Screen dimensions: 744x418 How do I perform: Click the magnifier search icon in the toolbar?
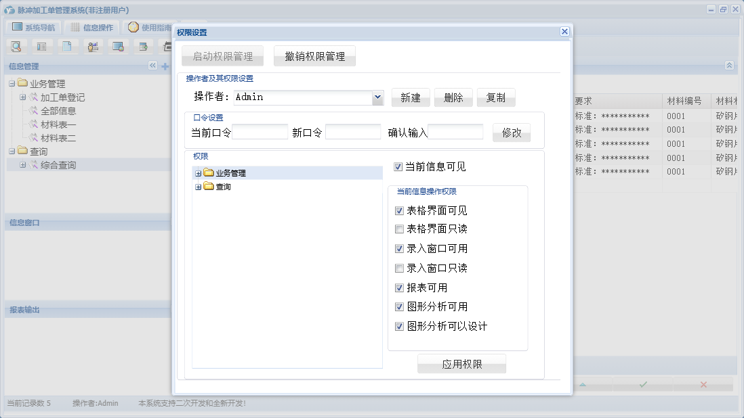coord(16,47)
